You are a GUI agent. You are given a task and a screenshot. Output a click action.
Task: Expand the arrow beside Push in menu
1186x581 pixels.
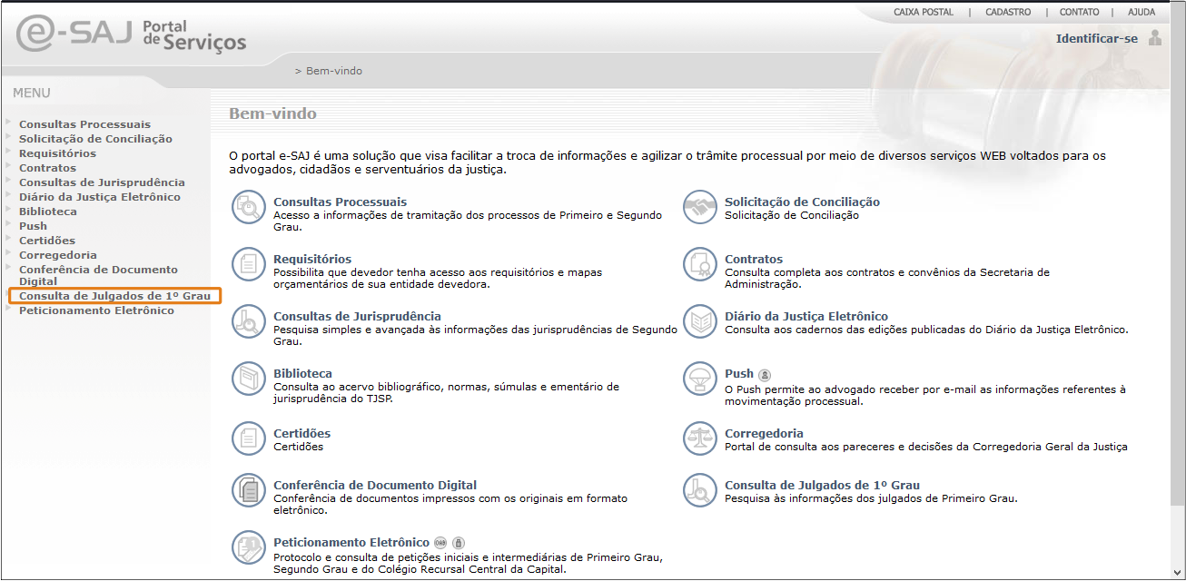(9, 223)
